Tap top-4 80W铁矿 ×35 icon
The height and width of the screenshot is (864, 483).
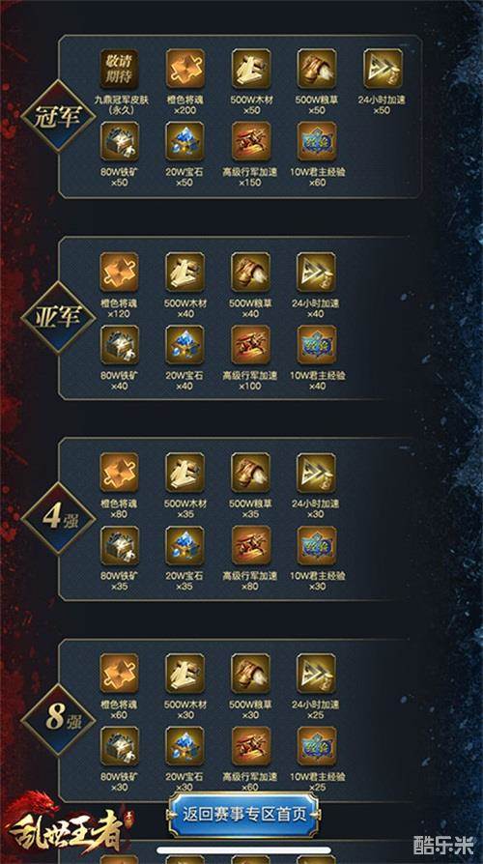coord(120,545)
